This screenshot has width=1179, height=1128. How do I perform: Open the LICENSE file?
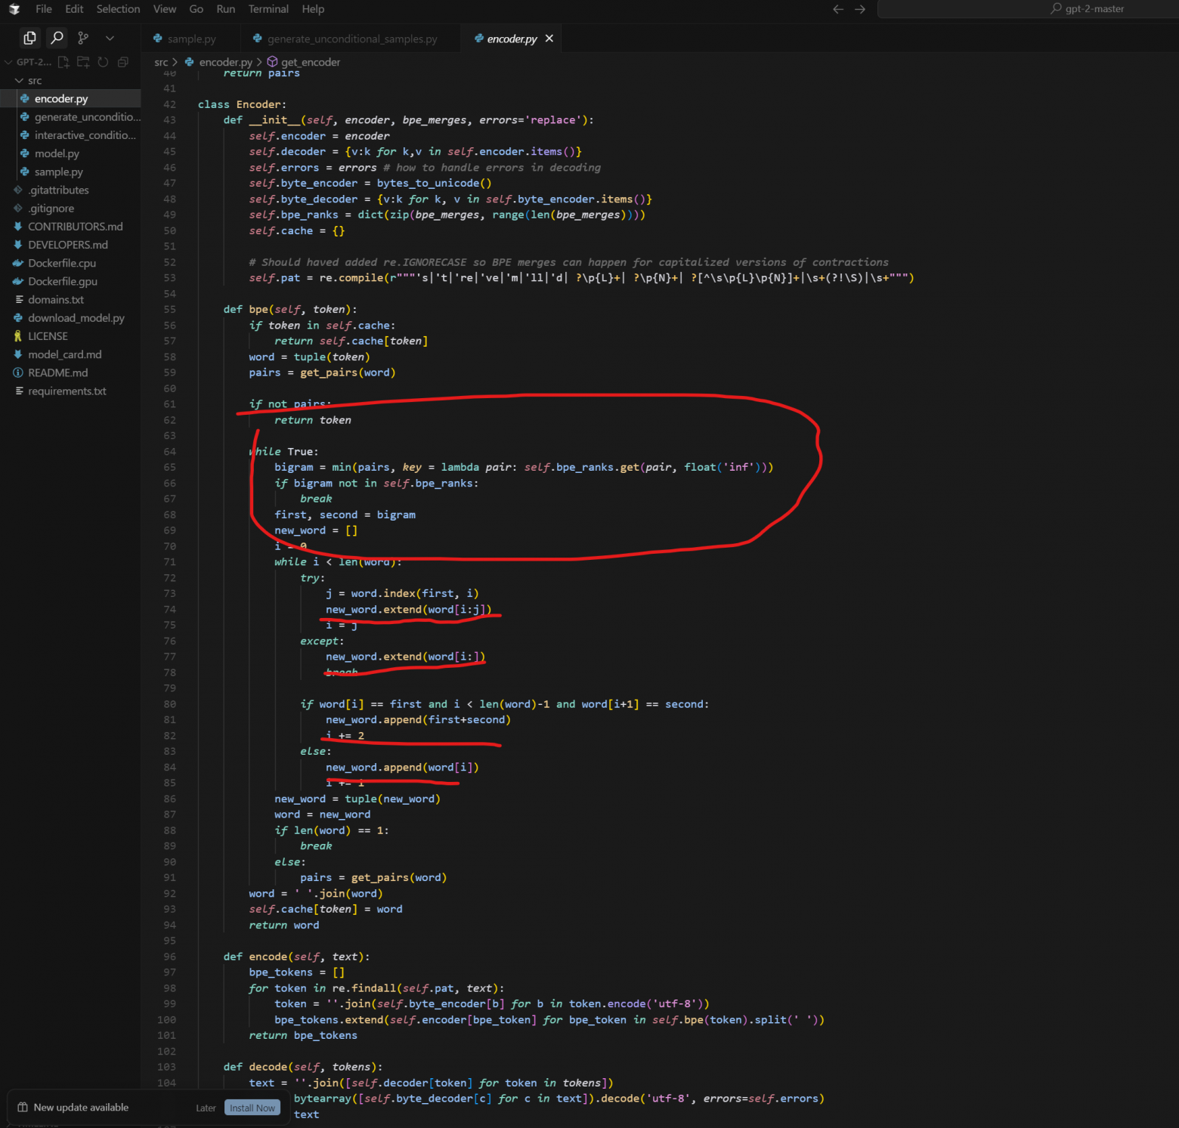click(x=70, y=336)
